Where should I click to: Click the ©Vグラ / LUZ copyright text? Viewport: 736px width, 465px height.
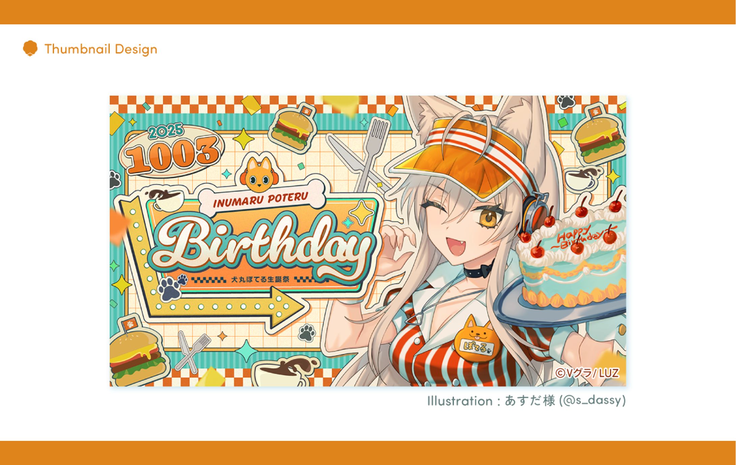(x=587, y=373)
